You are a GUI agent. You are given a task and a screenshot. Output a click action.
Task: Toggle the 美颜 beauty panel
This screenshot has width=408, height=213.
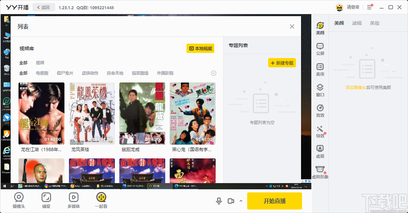tap(320, 28)
